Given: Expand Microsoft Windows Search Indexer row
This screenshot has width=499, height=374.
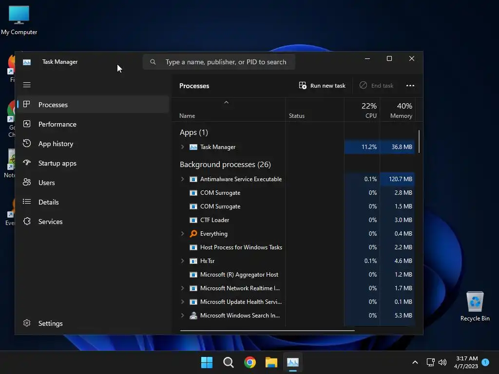Looking at the screenshot, I should click(182, 316).
